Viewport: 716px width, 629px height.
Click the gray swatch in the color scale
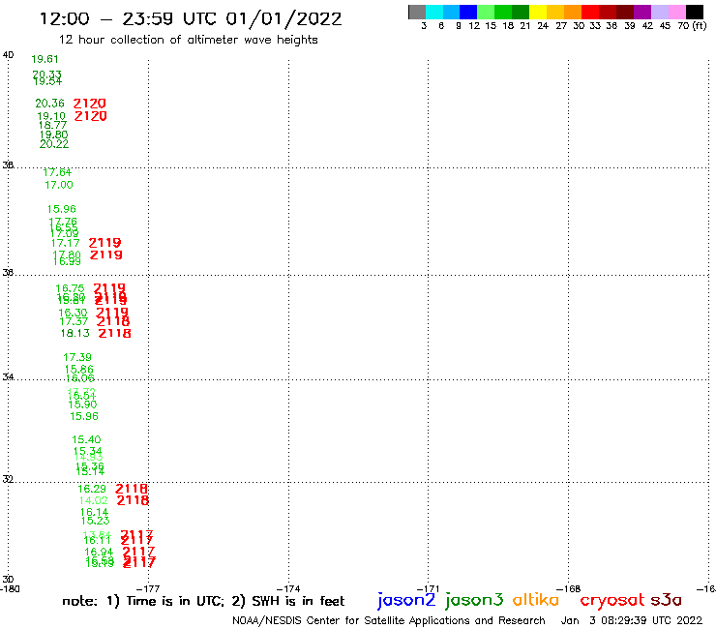tap(417, 12)
